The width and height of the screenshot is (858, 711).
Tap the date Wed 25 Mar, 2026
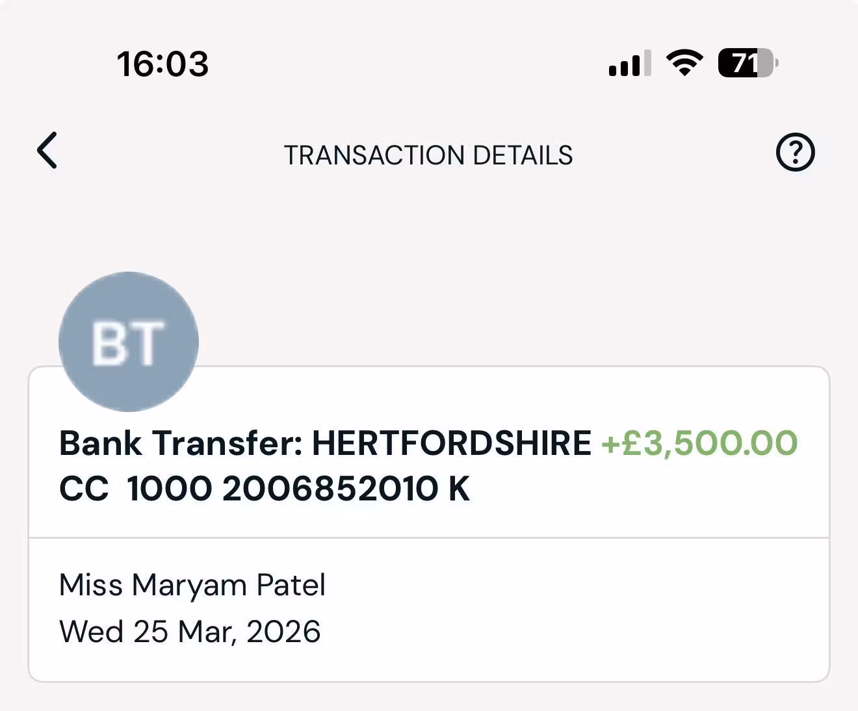190,632
